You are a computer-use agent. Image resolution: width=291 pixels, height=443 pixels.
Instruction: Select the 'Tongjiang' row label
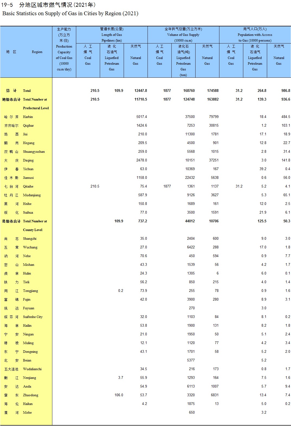[30, 291]
